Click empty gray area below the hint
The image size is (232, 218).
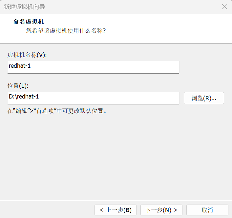tap(115, 154)
